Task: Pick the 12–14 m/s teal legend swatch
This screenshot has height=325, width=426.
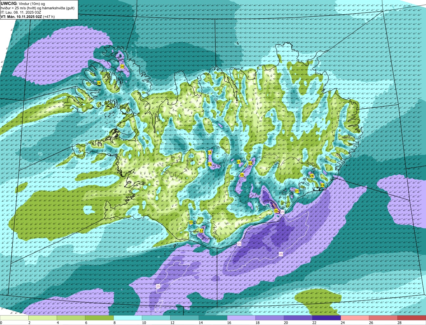Action: (x=185, y=318)
